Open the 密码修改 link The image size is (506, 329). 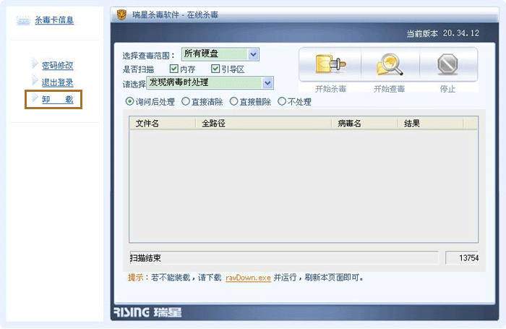pyautogui.click(x=57, y=66)
